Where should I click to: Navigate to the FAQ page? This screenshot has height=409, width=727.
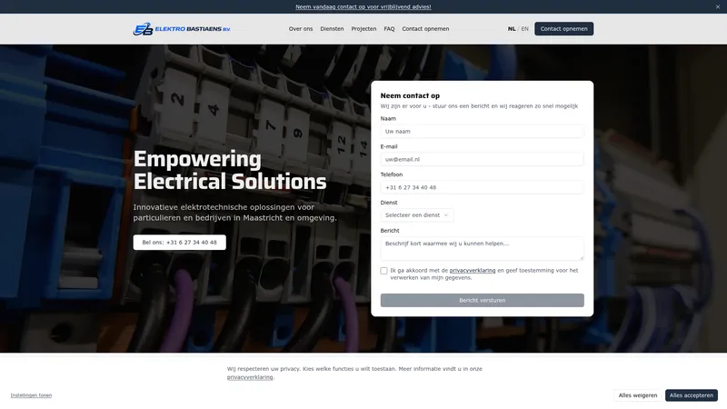click(x=389, y=29)
